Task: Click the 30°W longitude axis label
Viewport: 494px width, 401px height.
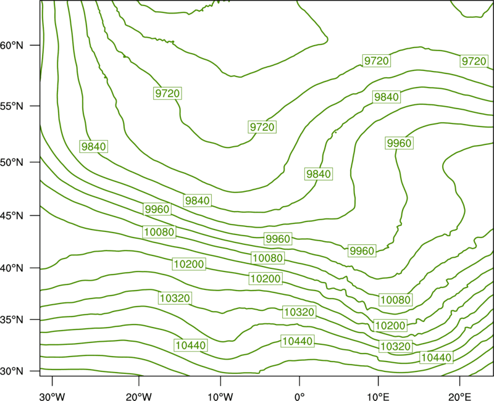Action: point(52,397)
